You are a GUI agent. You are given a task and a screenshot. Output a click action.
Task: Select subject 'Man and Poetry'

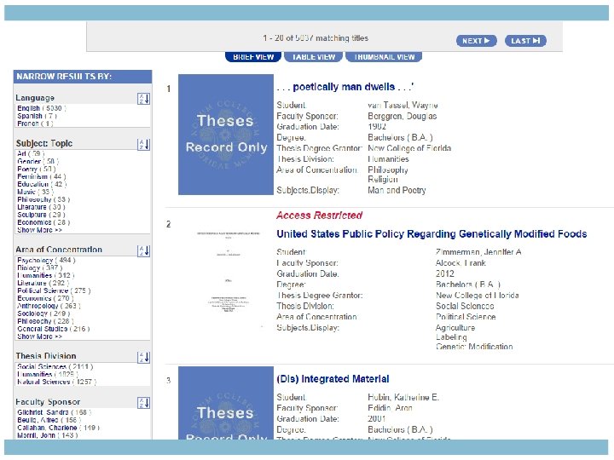397,191
